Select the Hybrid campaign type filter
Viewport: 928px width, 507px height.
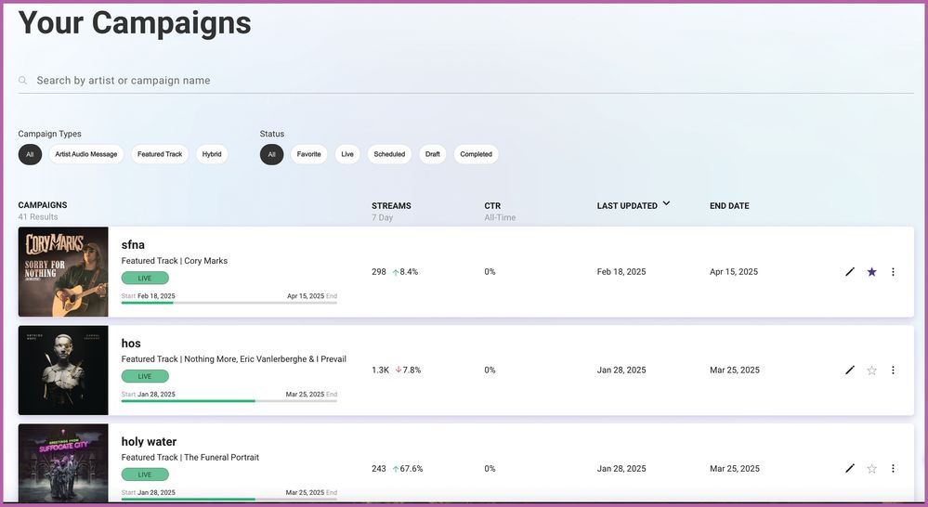click(x=212, y=154)
